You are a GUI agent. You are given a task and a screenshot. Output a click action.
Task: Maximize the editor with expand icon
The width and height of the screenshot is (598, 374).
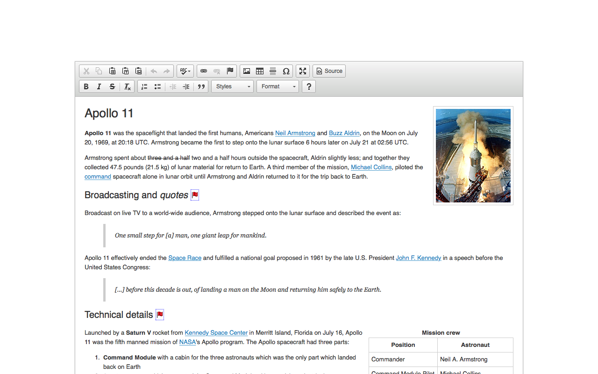(x=303, y=71)
